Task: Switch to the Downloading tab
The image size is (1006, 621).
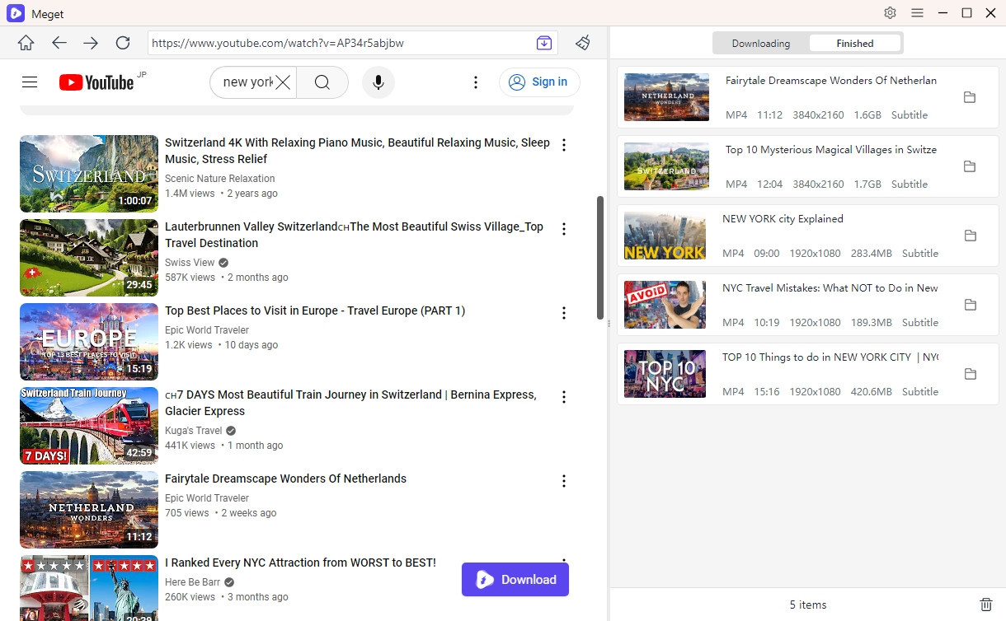Action: [x=761, y=44]
